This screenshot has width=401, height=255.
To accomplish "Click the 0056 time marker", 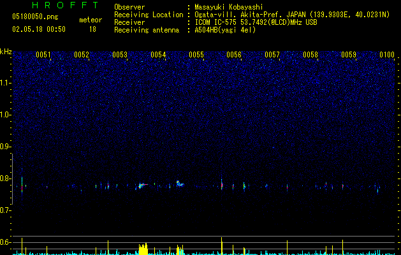I will coord(234,55).
